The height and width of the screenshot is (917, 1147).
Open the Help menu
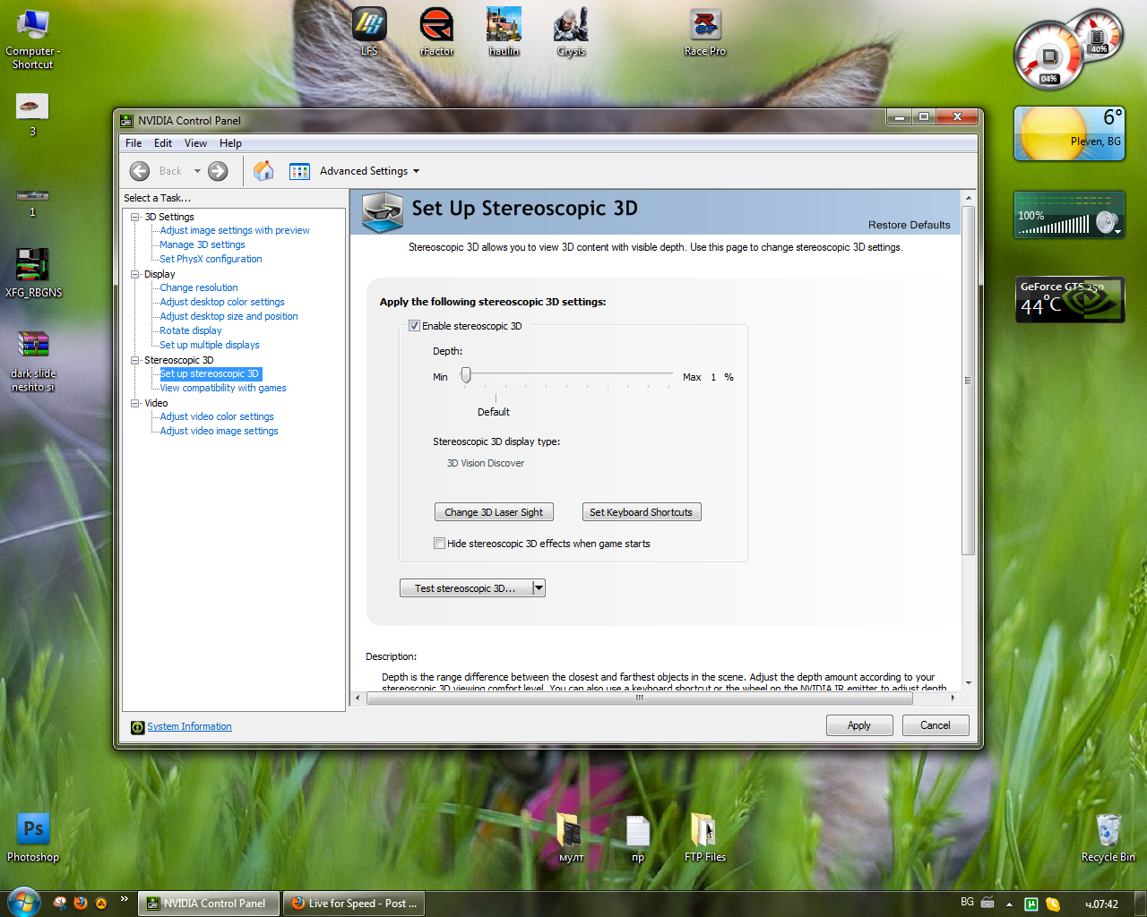click(x=230, y=143)
